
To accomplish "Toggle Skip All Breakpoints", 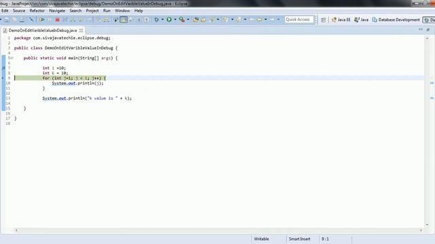I will (31, 20).
